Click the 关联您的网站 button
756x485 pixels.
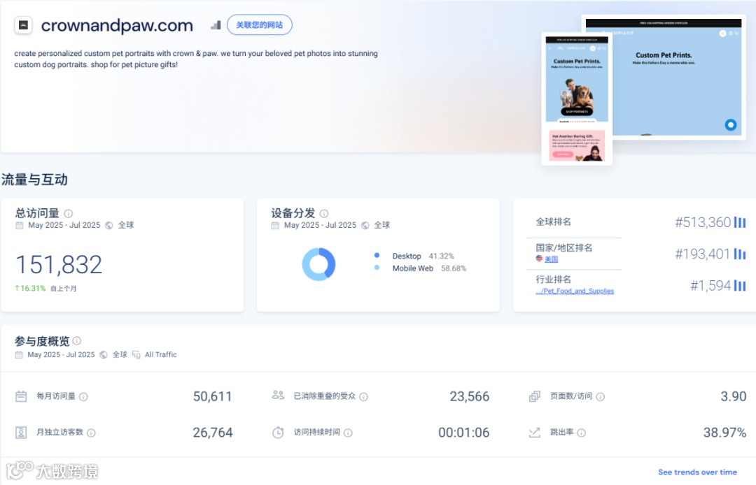260,25
